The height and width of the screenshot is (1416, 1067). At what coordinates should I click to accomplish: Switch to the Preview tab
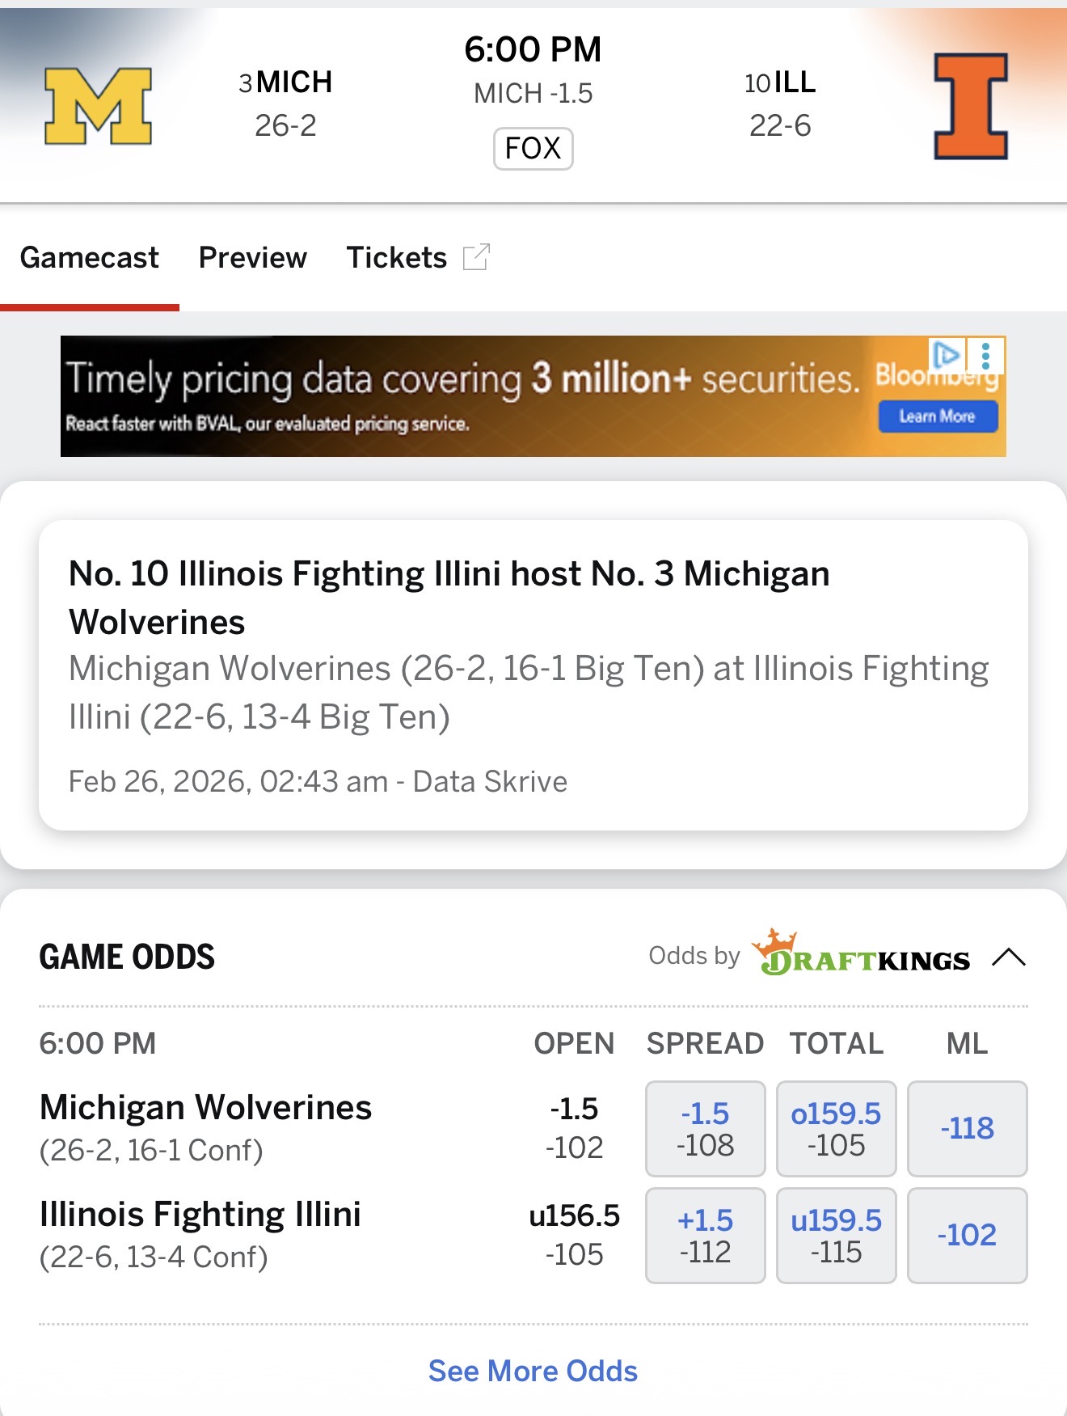252,257
